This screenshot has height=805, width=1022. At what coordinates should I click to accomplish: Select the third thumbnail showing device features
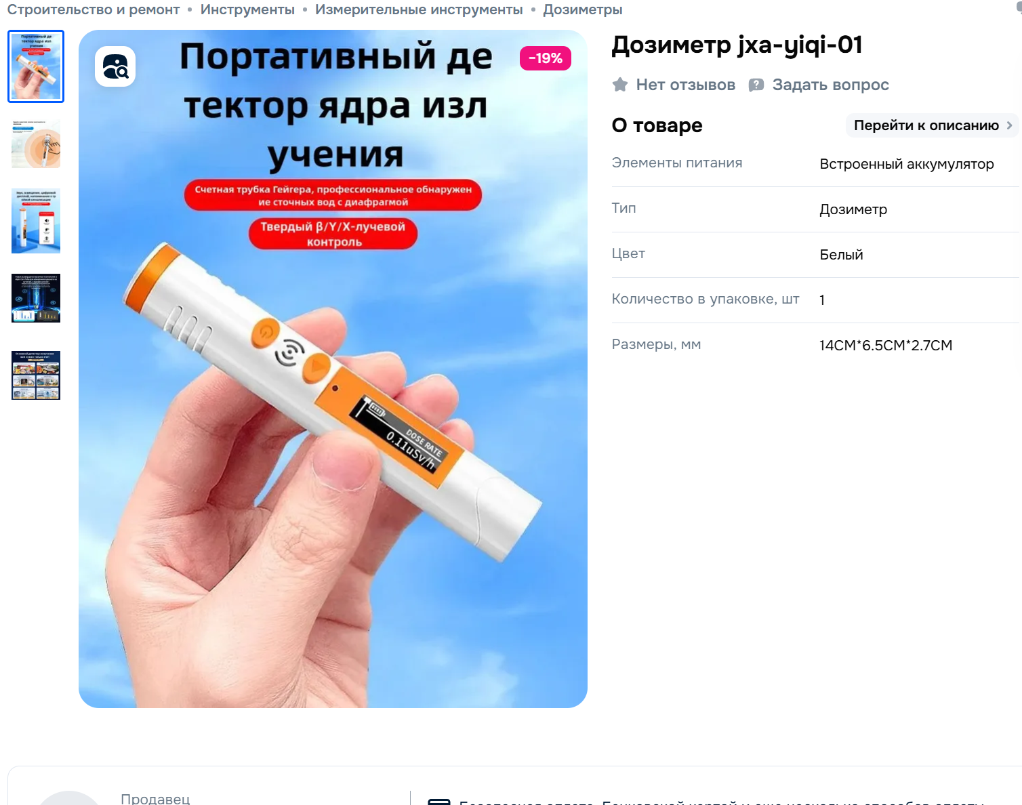coord(36,221)
